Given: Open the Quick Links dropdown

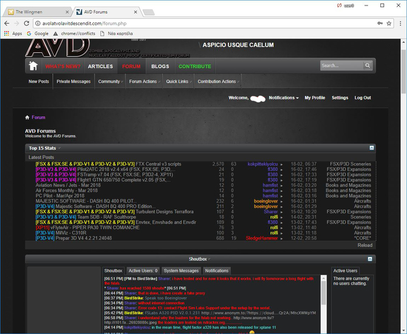Looking at the screenshot, I should (x=179, y=81).
